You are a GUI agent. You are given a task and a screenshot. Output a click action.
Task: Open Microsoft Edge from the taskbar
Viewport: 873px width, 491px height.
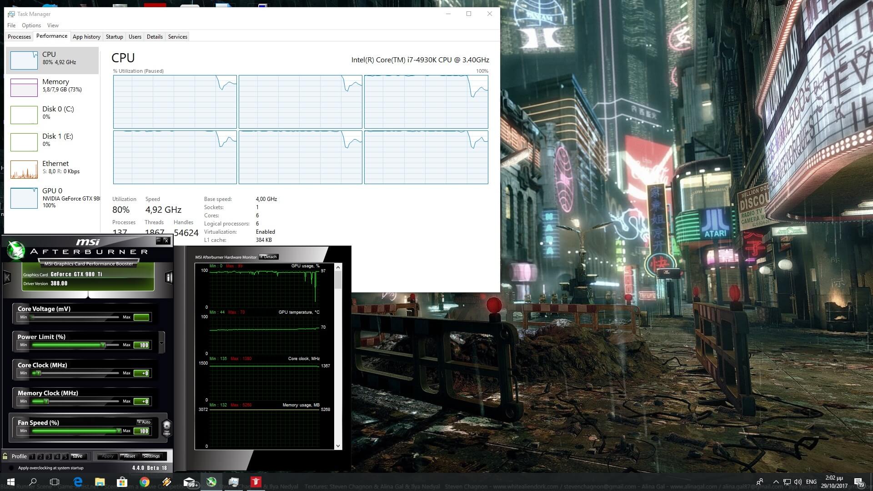pos(78,482)
